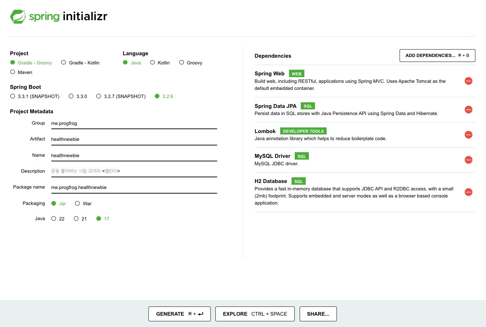
Task: Click the Project section heading
Action: (19, 53)
